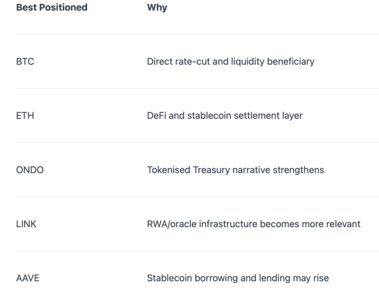
Task: Click the word 'Positioned' in header
Action: pyautogui.click(x=63, y=7)
